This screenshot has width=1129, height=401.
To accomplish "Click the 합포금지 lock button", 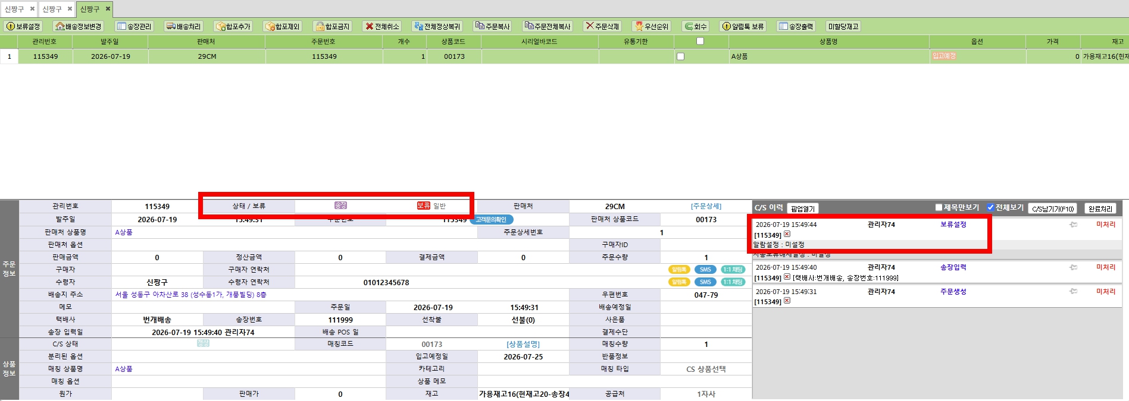I will 332,26.
